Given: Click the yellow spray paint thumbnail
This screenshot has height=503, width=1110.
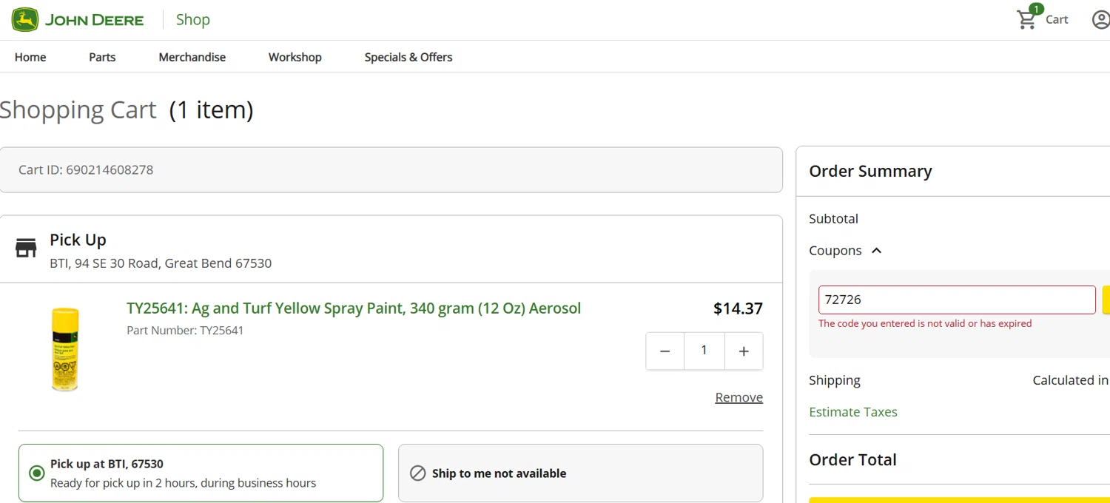Looking at the screenshot, I should [65, 349].
